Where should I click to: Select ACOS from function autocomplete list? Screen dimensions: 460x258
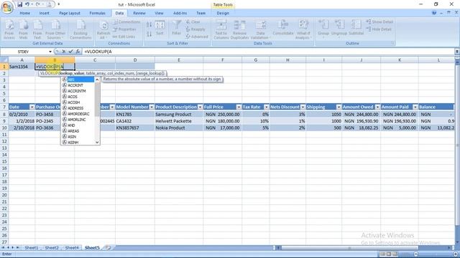tap(78, 97)
